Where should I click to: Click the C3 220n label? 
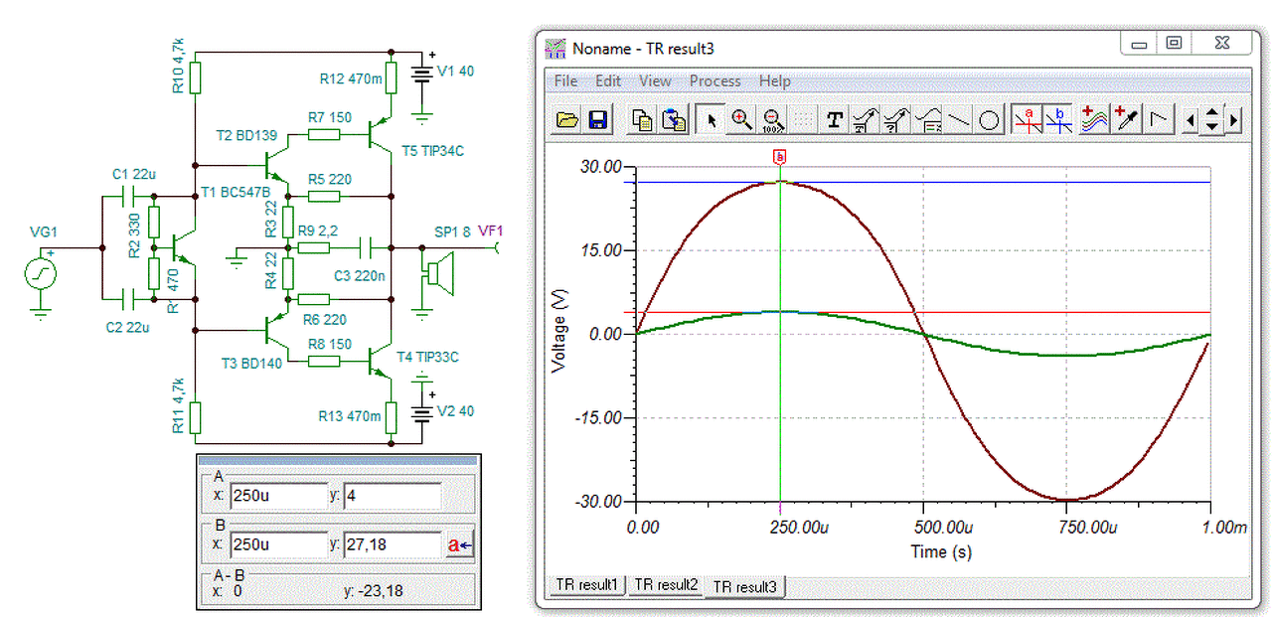(360, 275)
